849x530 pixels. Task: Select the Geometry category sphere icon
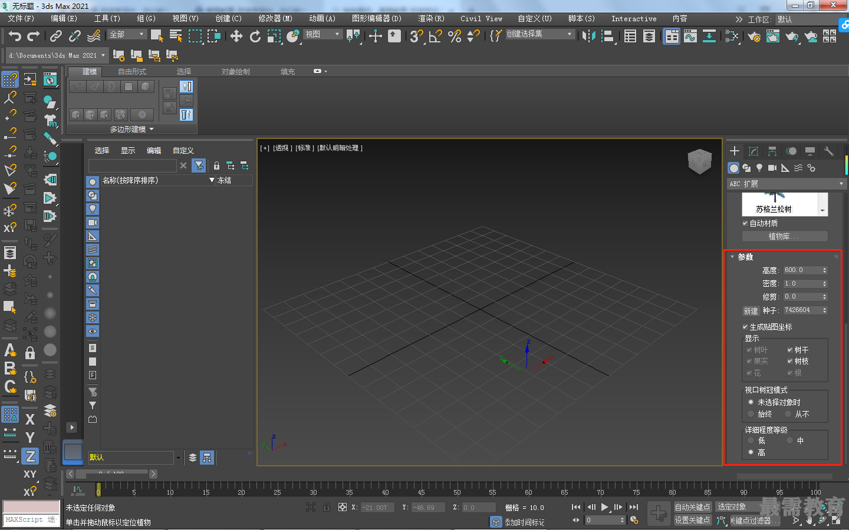point(733,168)
